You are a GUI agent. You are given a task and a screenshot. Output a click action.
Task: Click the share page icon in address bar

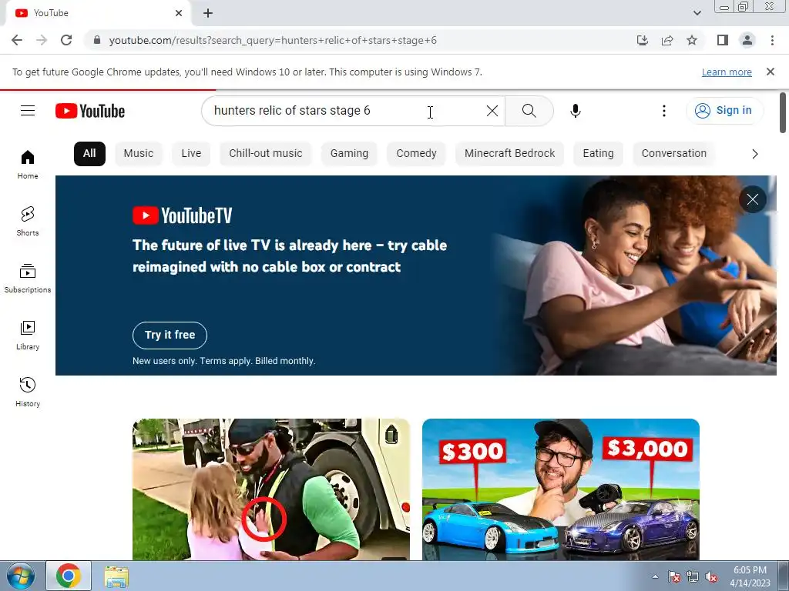coord(667,40)
